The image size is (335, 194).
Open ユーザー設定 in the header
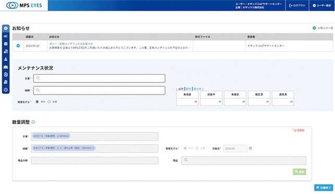322,6
